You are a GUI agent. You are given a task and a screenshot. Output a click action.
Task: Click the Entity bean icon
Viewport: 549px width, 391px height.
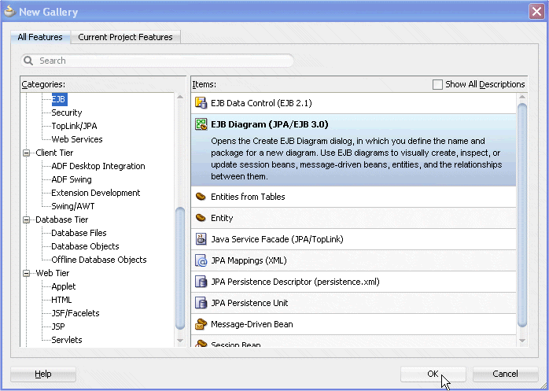click(x=201, y=218)
